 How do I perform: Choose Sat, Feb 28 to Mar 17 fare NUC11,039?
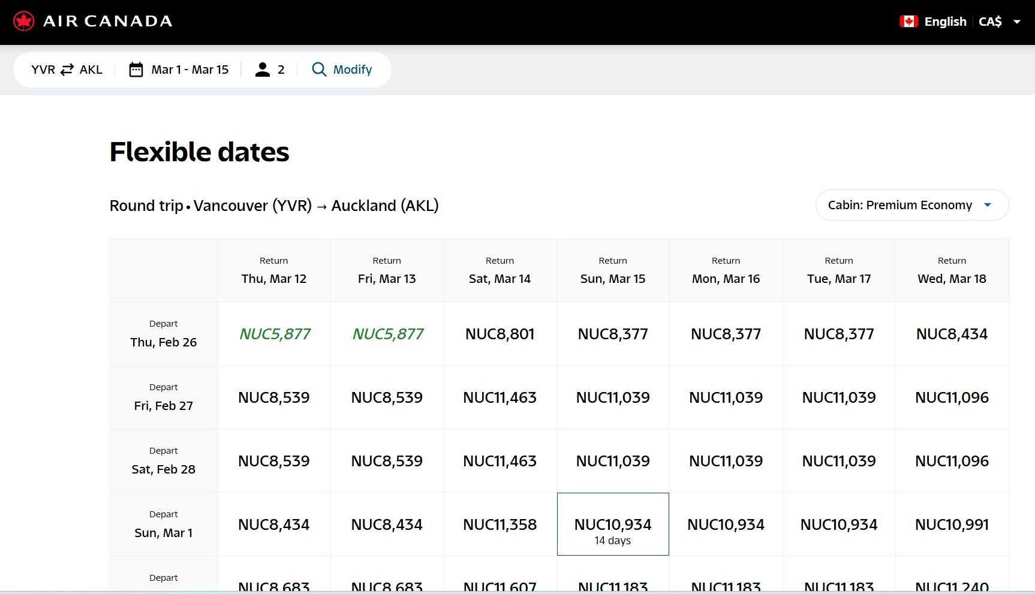pos(839,461)
